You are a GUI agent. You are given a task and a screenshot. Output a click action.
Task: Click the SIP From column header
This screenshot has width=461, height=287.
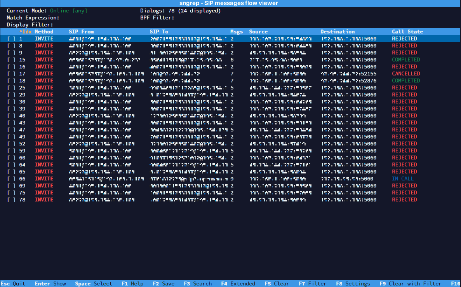[82, 32]
